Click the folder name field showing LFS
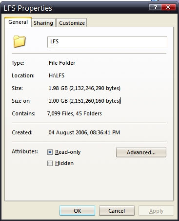 [107, 42]
